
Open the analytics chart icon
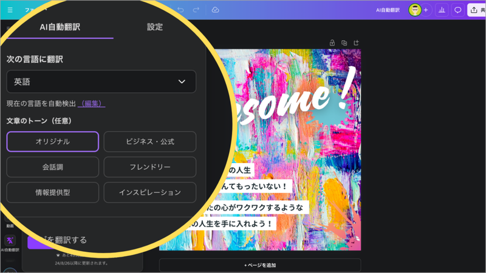442,10
